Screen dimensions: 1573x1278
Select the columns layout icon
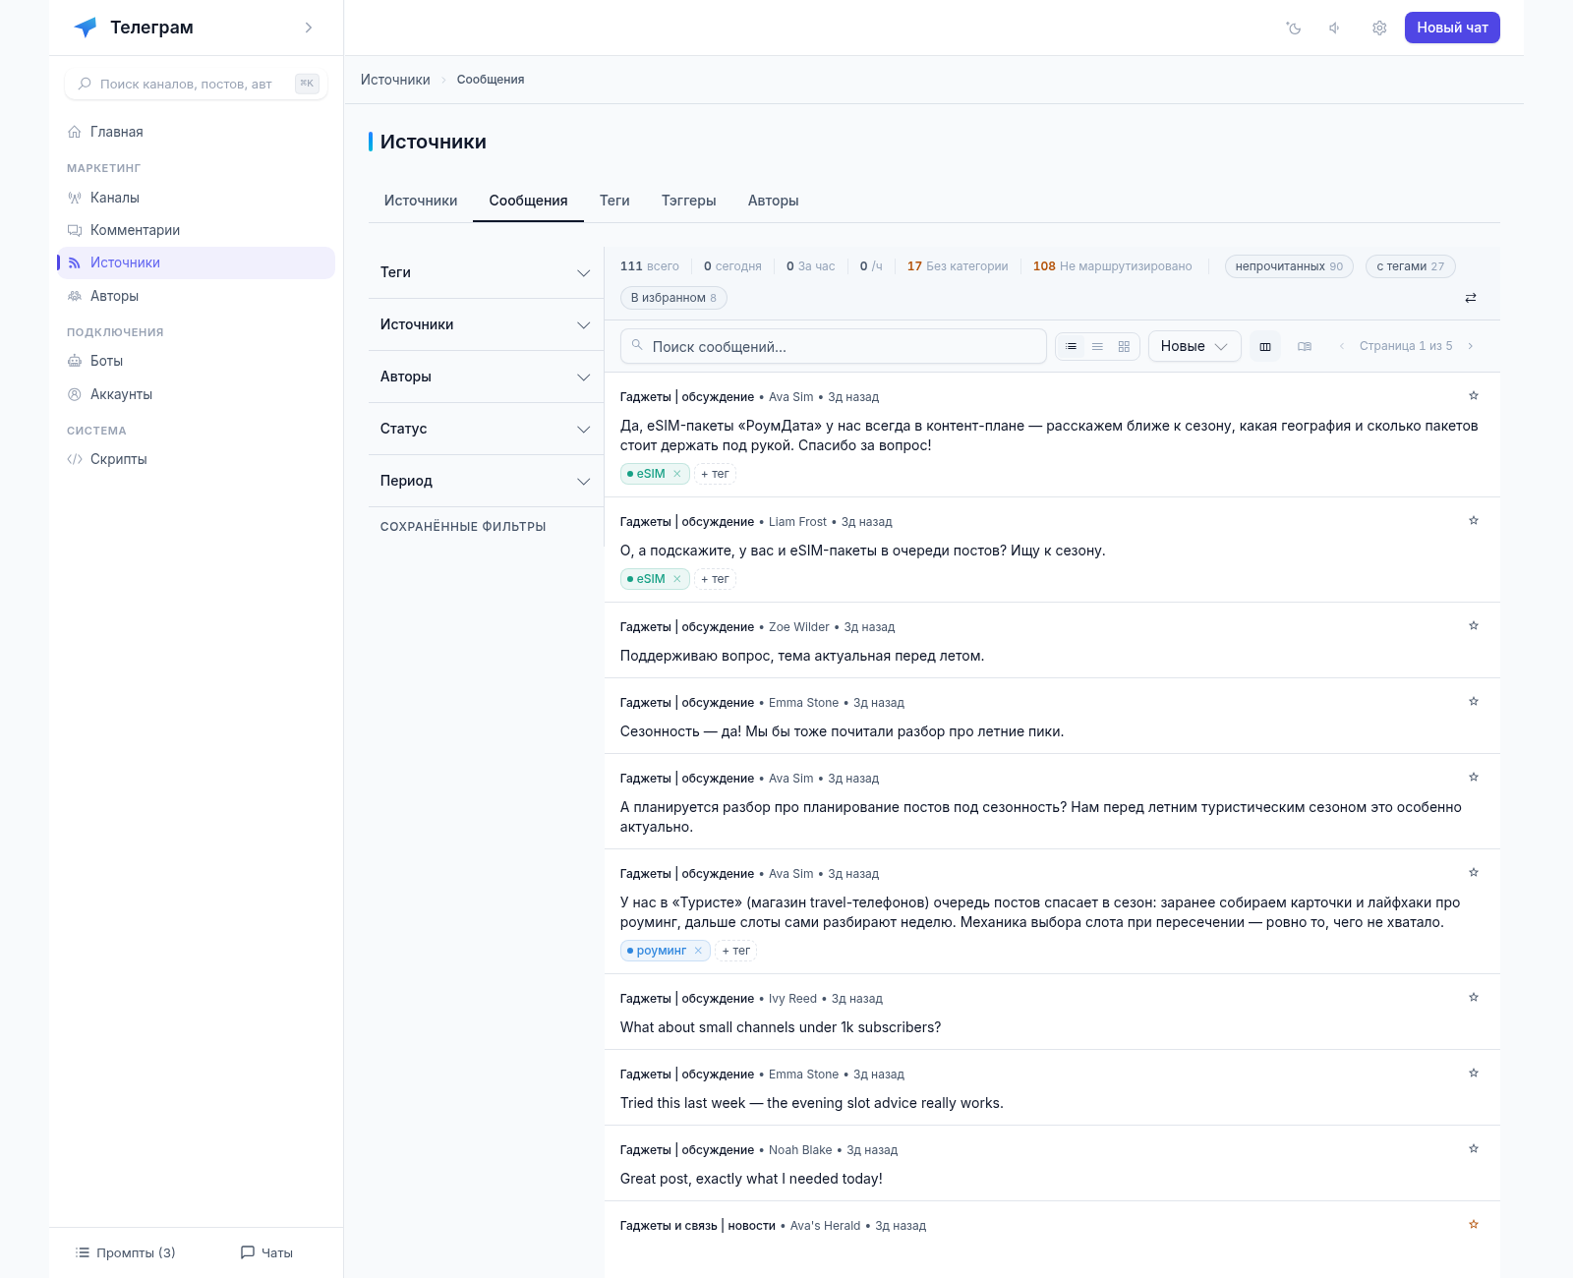[1265, 346]
